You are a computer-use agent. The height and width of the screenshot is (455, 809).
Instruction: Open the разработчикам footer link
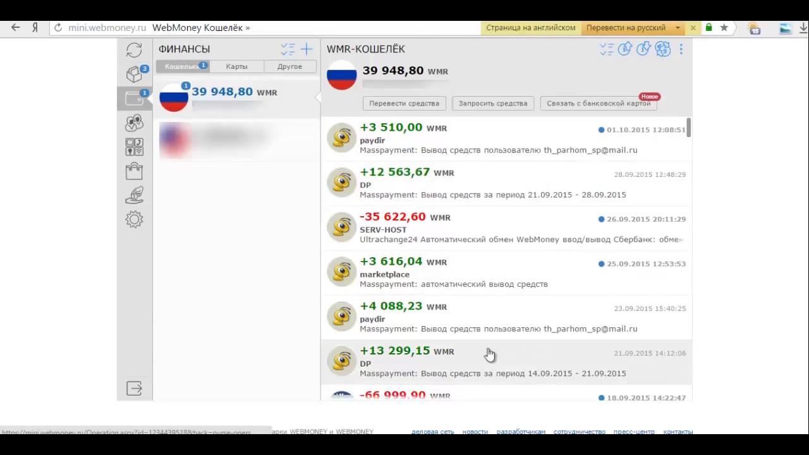(521, 432)
